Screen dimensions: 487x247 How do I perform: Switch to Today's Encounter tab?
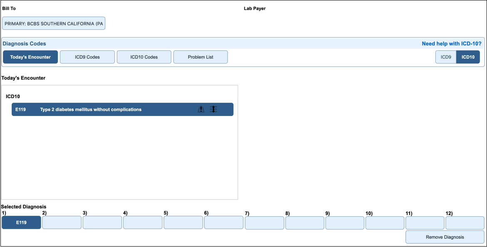pyautogui.click(x=30, y=57)
